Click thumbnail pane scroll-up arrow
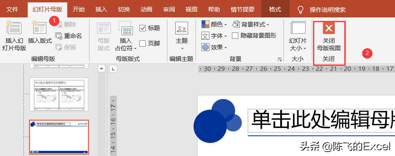The image size is (395, 156). click(x=101, y=68)
